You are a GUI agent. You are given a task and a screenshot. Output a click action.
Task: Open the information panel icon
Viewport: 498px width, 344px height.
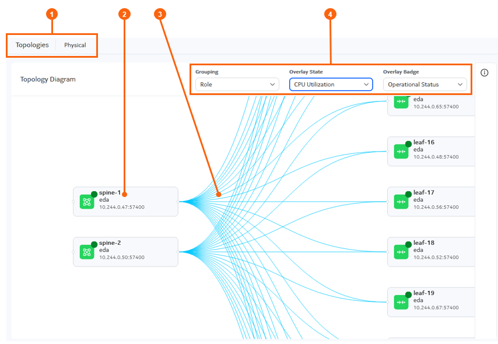485,73
